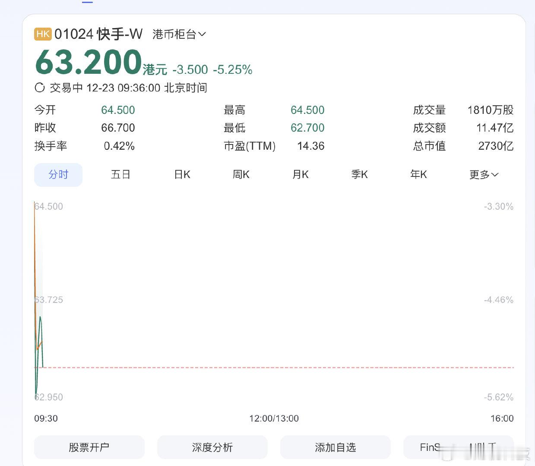The width and height of the screenshot is (535, 466).
Task: Click the percent change -5.25%
Action: [233, 69]
